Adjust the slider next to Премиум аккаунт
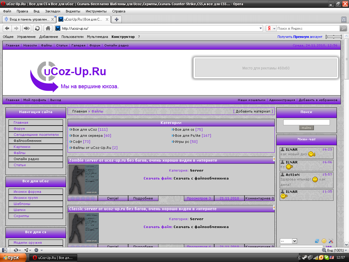Viewport: 349px width, 262px height. (x=334, y=37)
